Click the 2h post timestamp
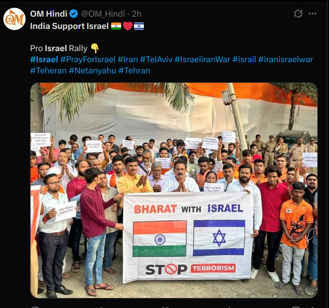329x308 pixels. tap(136, 14)
